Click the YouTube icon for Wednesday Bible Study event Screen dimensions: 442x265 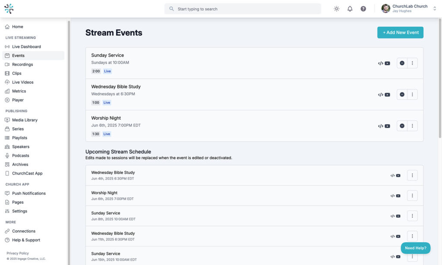coord(387,95)
